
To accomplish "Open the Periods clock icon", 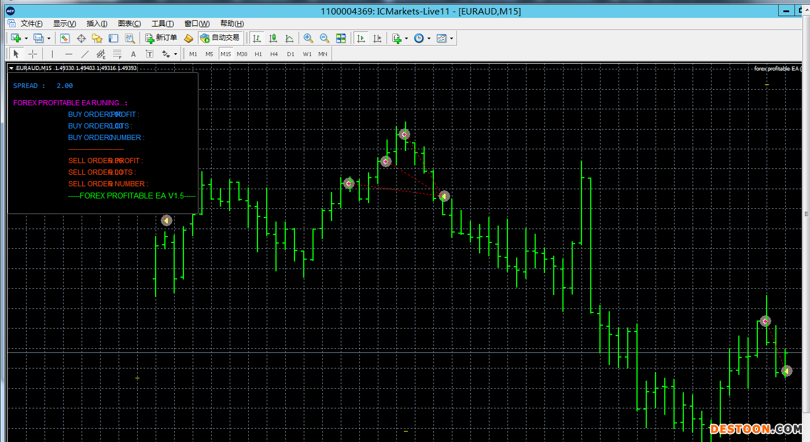I will coord(419,38).
